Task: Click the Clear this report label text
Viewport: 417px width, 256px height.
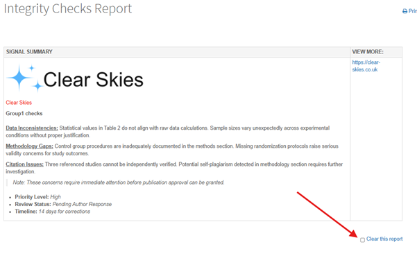Action: (x=384, y=239)
